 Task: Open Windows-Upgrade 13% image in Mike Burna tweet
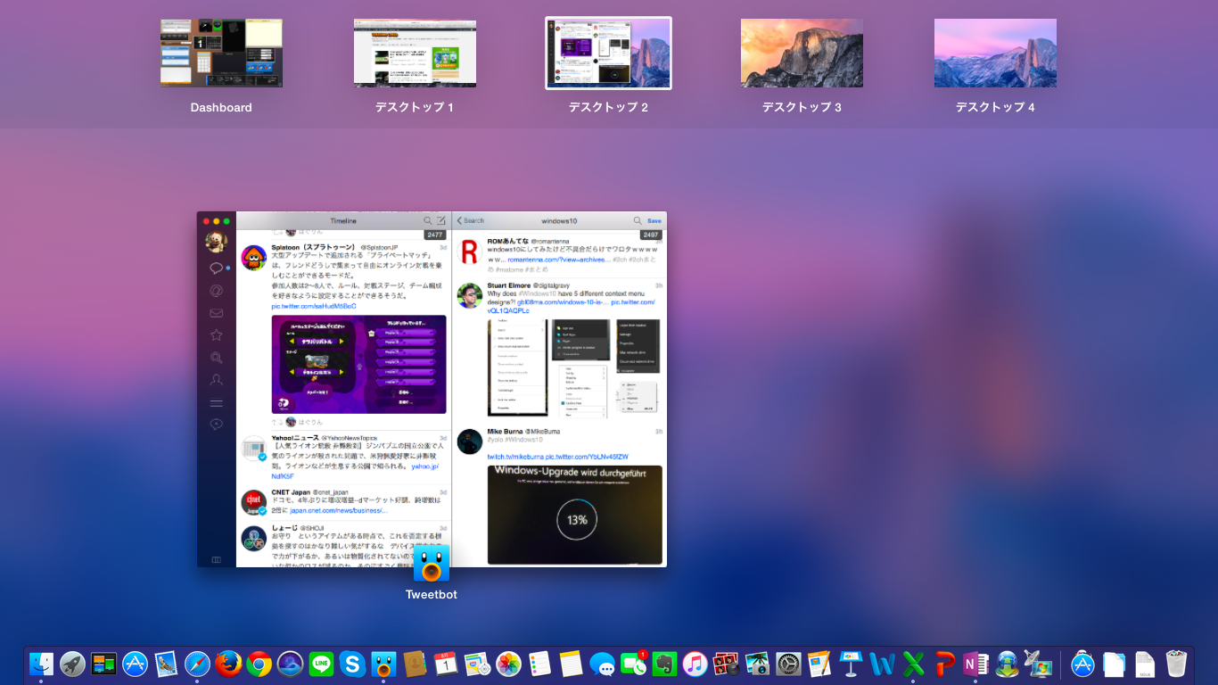[x=575, y=515]
